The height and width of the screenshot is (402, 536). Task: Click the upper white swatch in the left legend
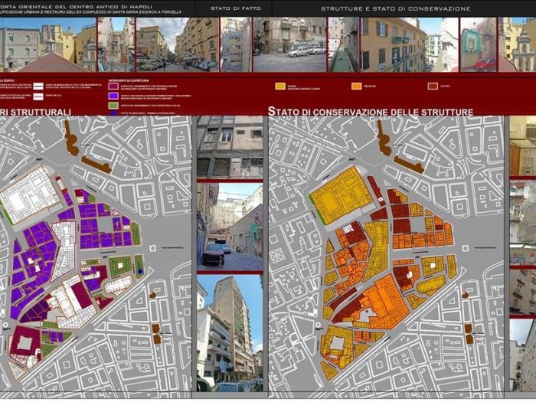click(38, 86)
